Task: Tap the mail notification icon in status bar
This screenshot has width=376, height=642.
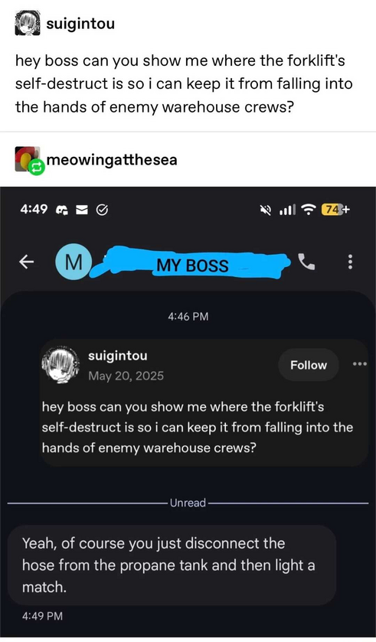Action: click(83, 210)
